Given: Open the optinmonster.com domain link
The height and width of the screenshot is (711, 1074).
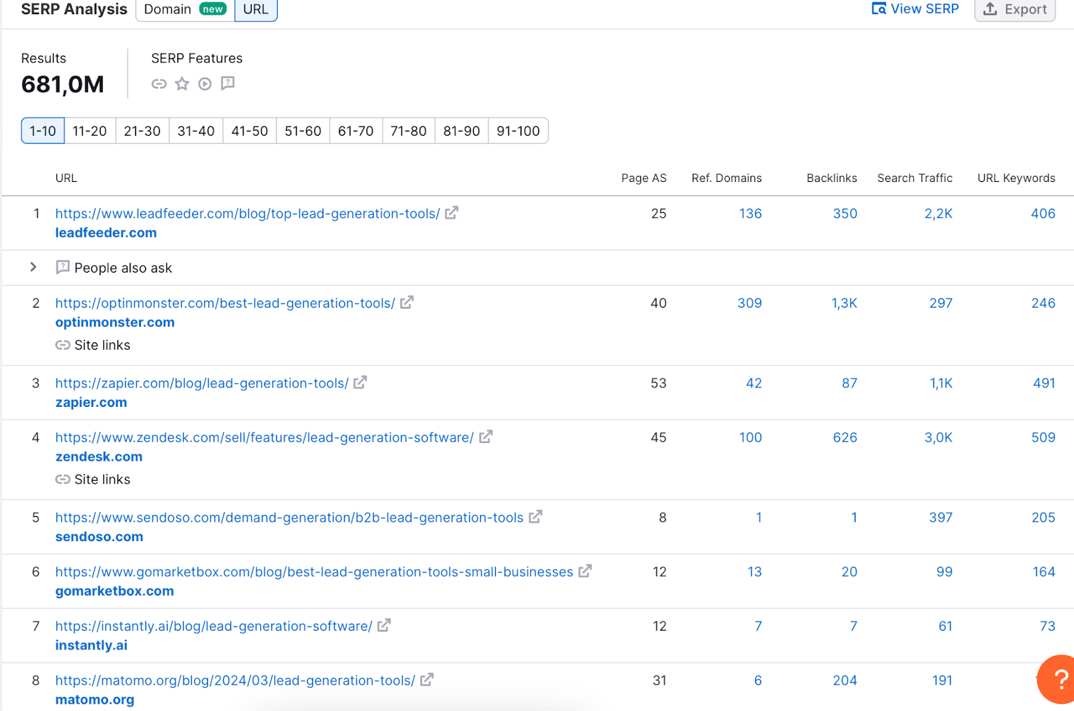Looking at the screenshot, I should point(115,322).
